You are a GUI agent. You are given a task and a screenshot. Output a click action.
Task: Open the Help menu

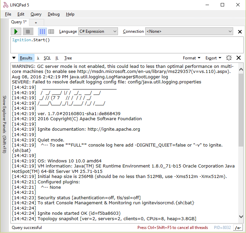click(x=70, y=14)
